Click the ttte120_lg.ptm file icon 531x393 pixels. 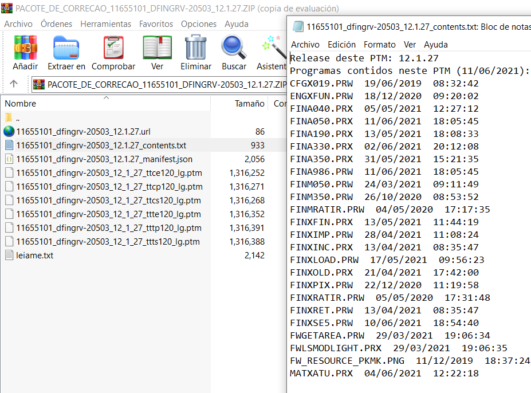coord(10,214)
